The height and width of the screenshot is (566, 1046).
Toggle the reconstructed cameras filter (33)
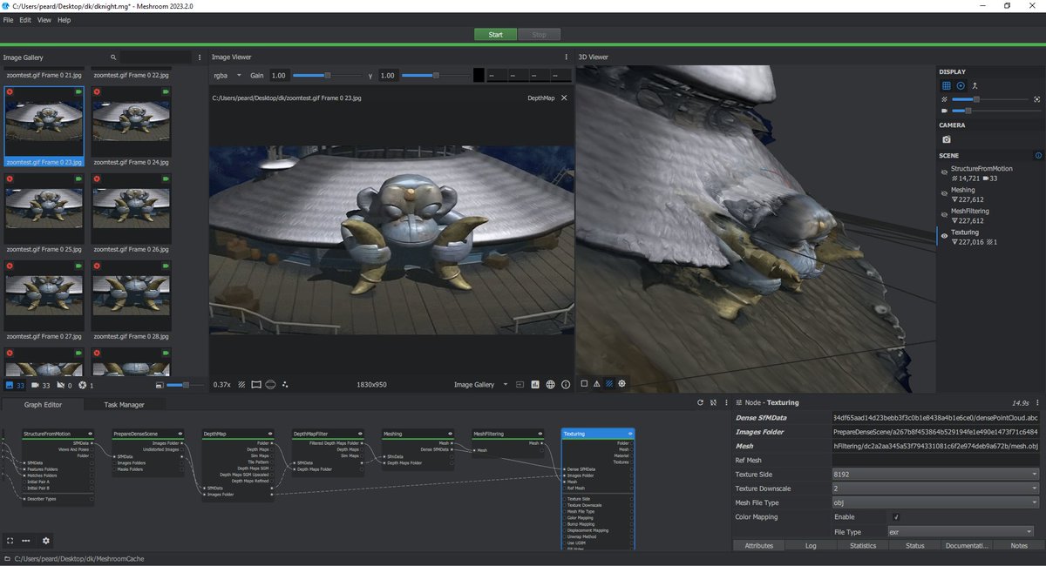[40, 385]
